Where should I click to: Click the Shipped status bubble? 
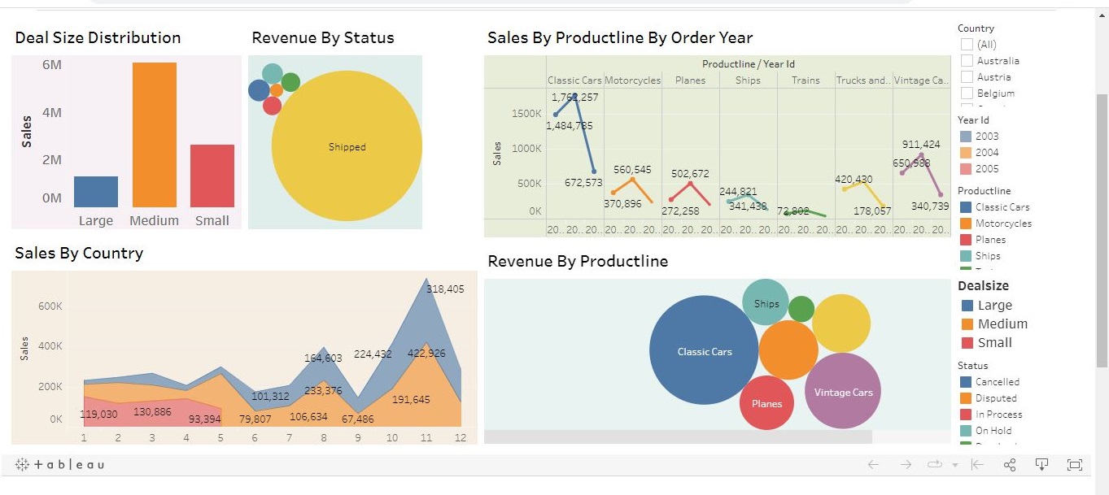[347, 147]
